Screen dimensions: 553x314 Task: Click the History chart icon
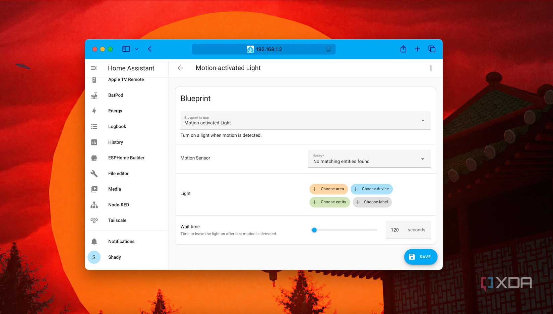click(x=94, y=142)
